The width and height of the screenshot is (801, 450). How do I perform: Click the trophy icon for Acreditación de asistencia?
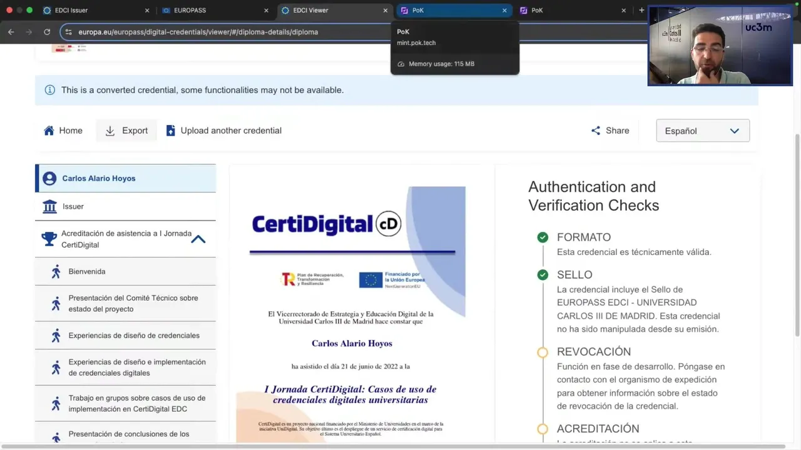pyautogui.click(x=49, y=239)
